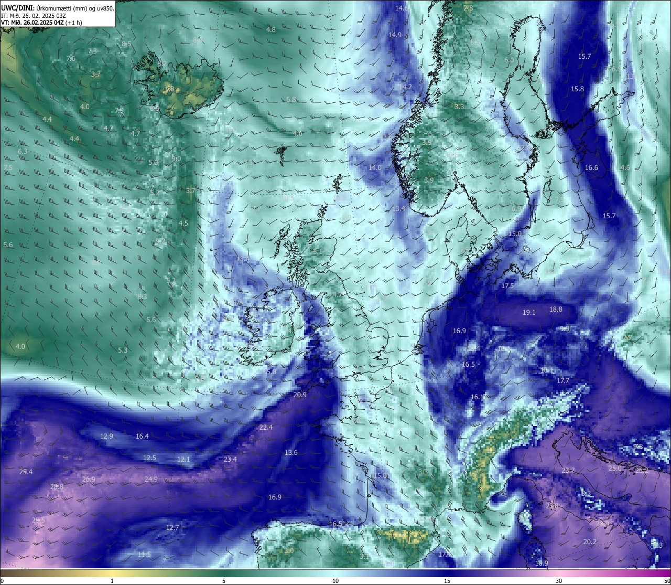The width and height of the screenshot is (671, 585).
Task: Click the 6.3 value at left edge
Action: 23,151
